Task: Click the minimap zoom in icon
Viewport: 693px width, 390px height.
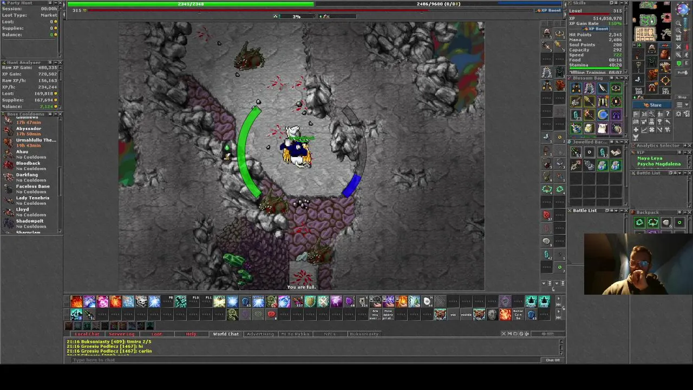Action: click(678, 30)
